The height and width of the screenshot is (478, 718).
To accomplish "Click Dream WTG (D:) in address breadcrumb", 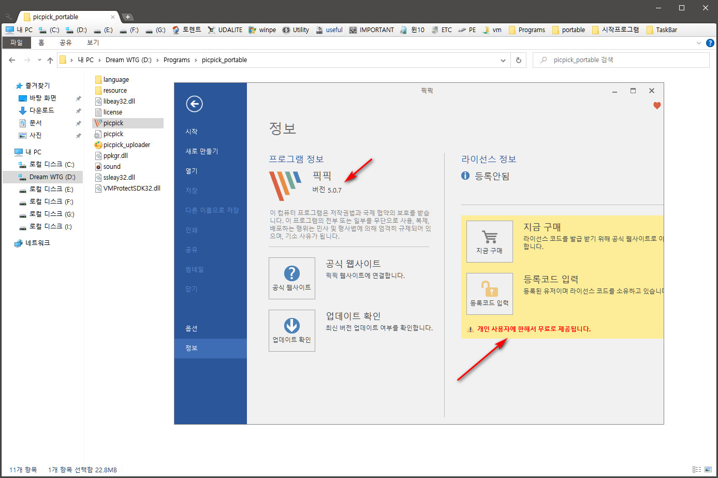I will tap(128, 60).
